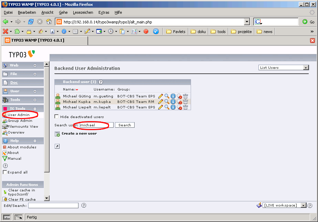
Task: Delete Michael Güting via trash icon
Action: (x=185, y=96)
